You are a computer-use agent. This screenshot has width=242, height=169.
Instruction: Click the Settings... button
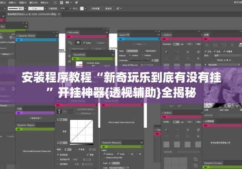click(x=6, y=54)
